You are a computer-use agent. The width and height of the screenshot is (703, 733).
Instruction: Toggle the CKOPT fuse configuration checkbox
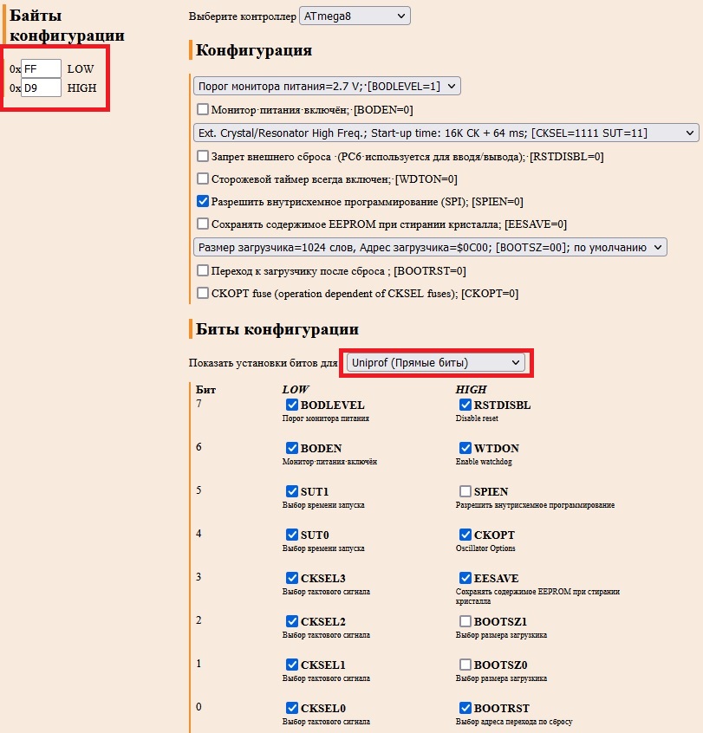[203, 293]
